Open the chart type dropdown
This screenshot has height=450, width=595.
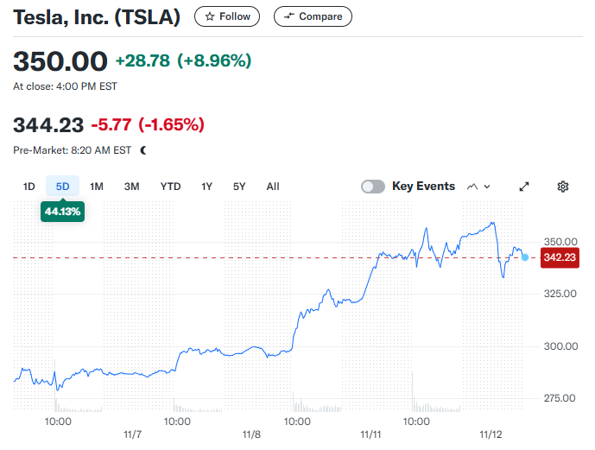(x=478, y=187)
